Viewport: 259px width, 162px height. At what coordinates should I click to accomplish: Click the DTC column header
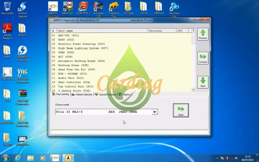[182, 31]
